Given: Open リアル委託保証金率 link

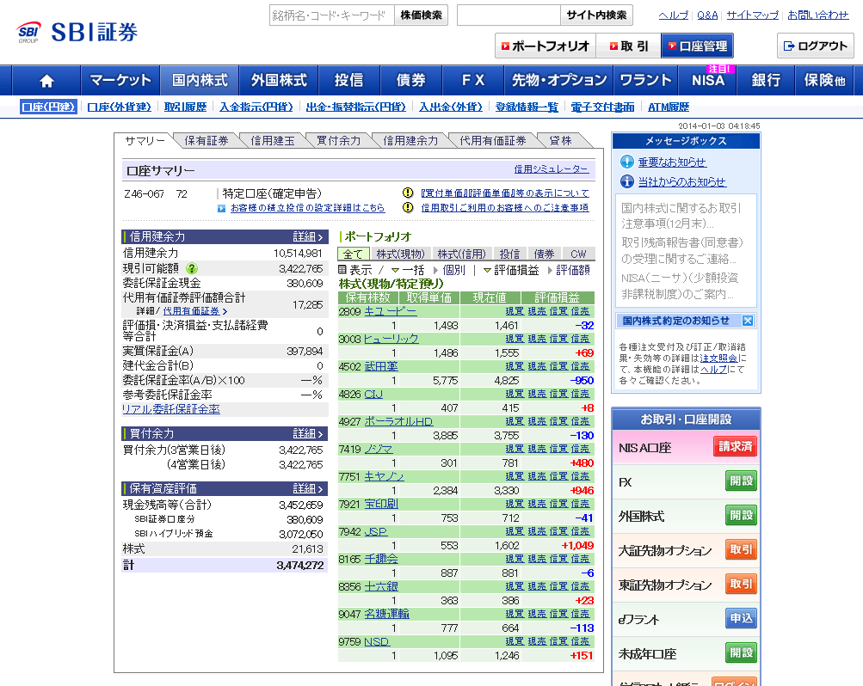Looking at the screenshot, I should (170, 409).
